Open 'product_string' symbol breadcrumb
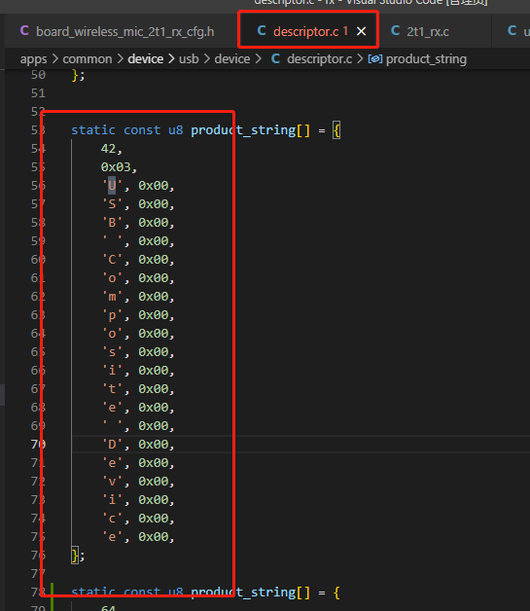 [x=426, y=59]
